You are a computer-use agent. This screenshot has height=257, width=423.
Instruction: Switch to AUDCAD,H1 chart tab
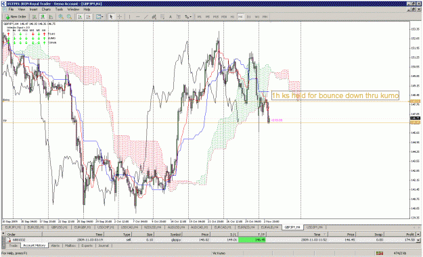(199, 227)
